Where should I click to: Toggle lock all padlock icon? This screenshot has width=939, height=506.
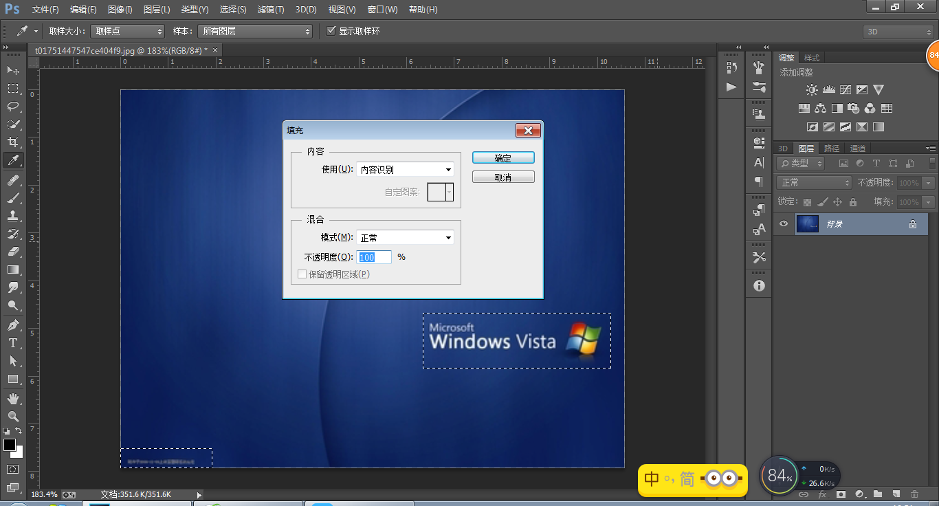tap(853, 202)
